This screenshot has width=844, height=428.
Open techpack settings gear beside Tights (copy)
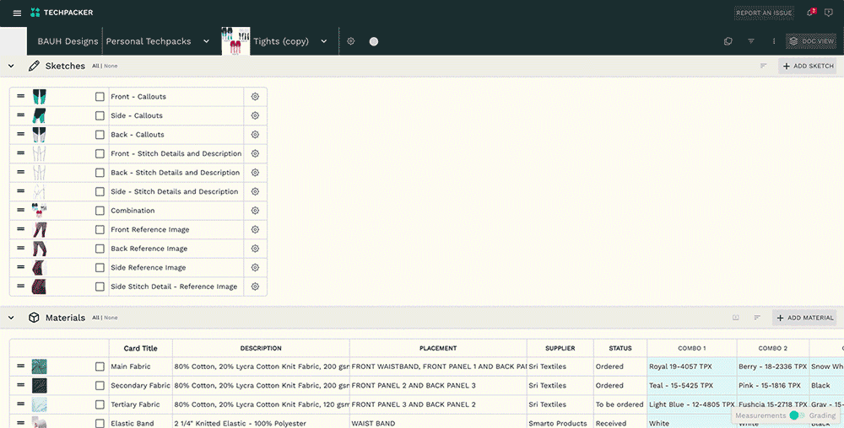click(351, 40)
